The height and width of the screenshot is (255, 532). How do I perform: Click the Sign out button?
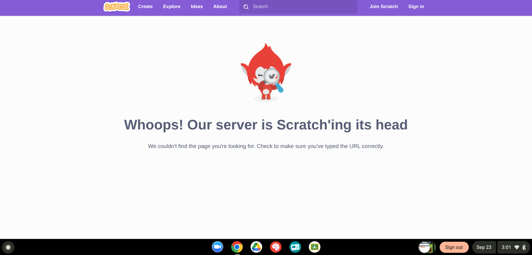pos(454,247)
